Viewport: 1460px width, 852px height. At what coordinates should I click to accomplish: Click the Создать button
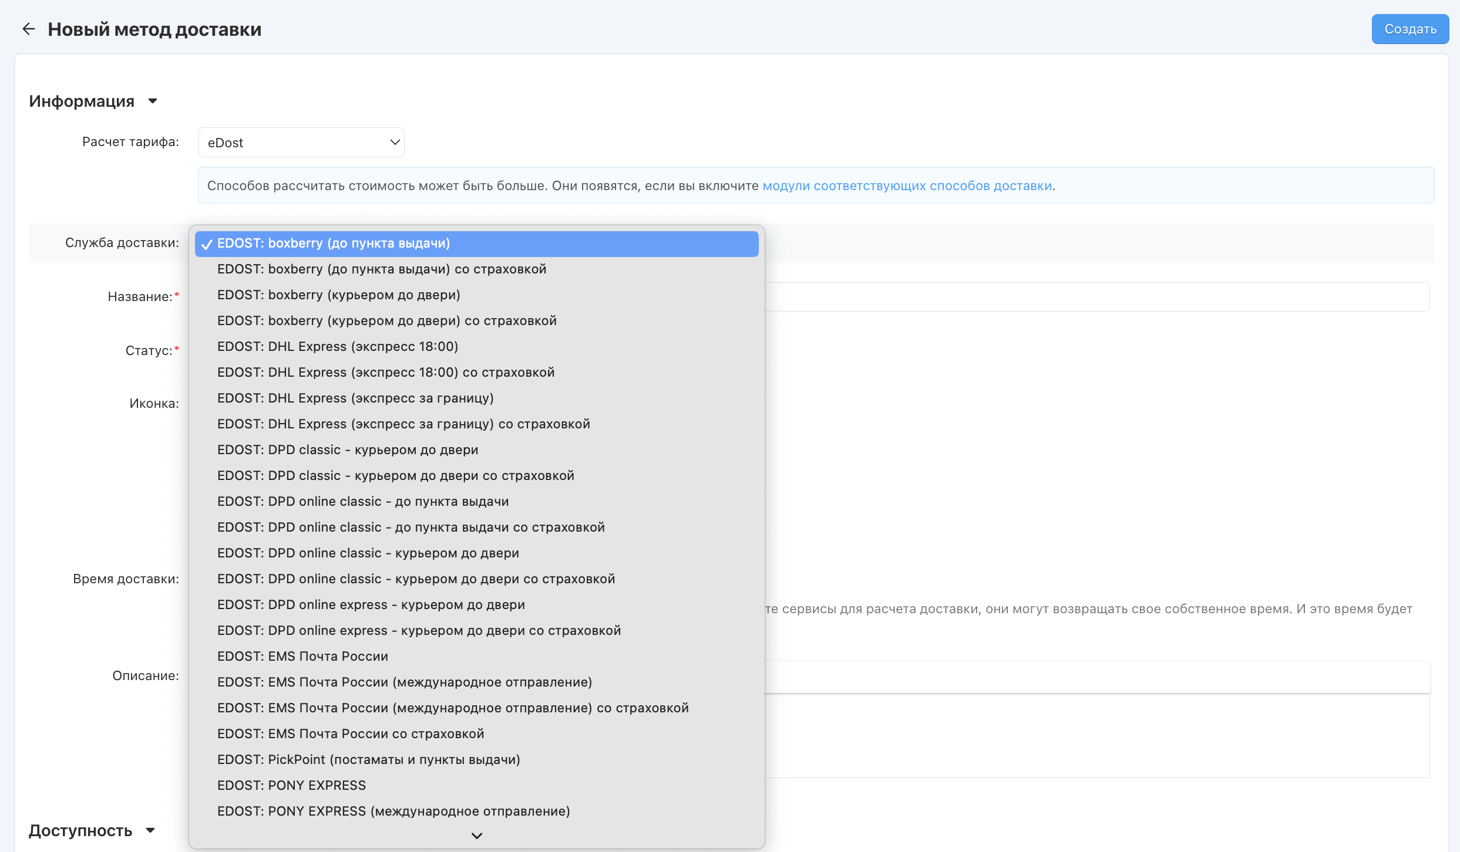[x=1409, y=29]
